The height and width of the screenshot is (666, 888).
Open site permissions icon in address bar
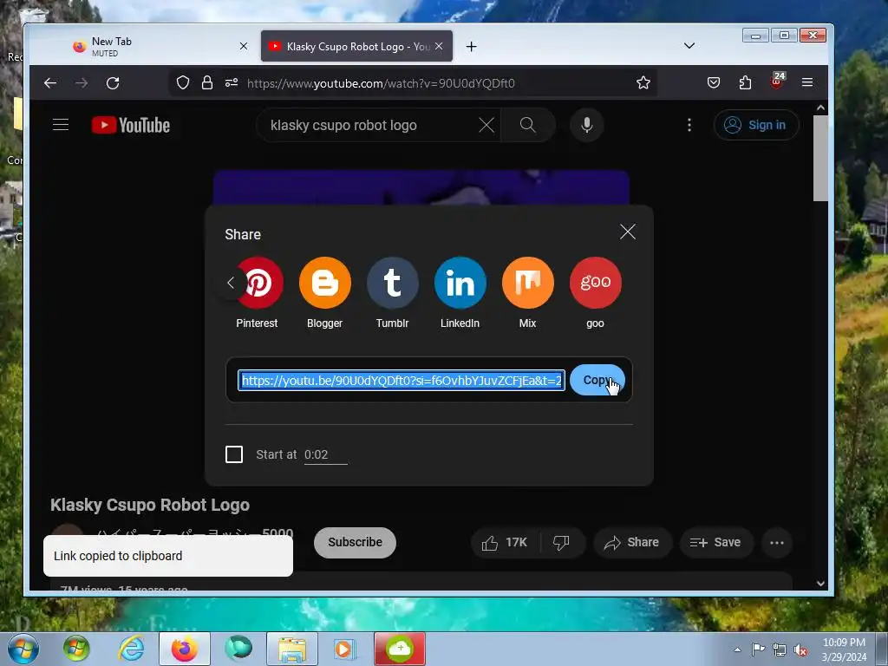[x=231, y=83]
